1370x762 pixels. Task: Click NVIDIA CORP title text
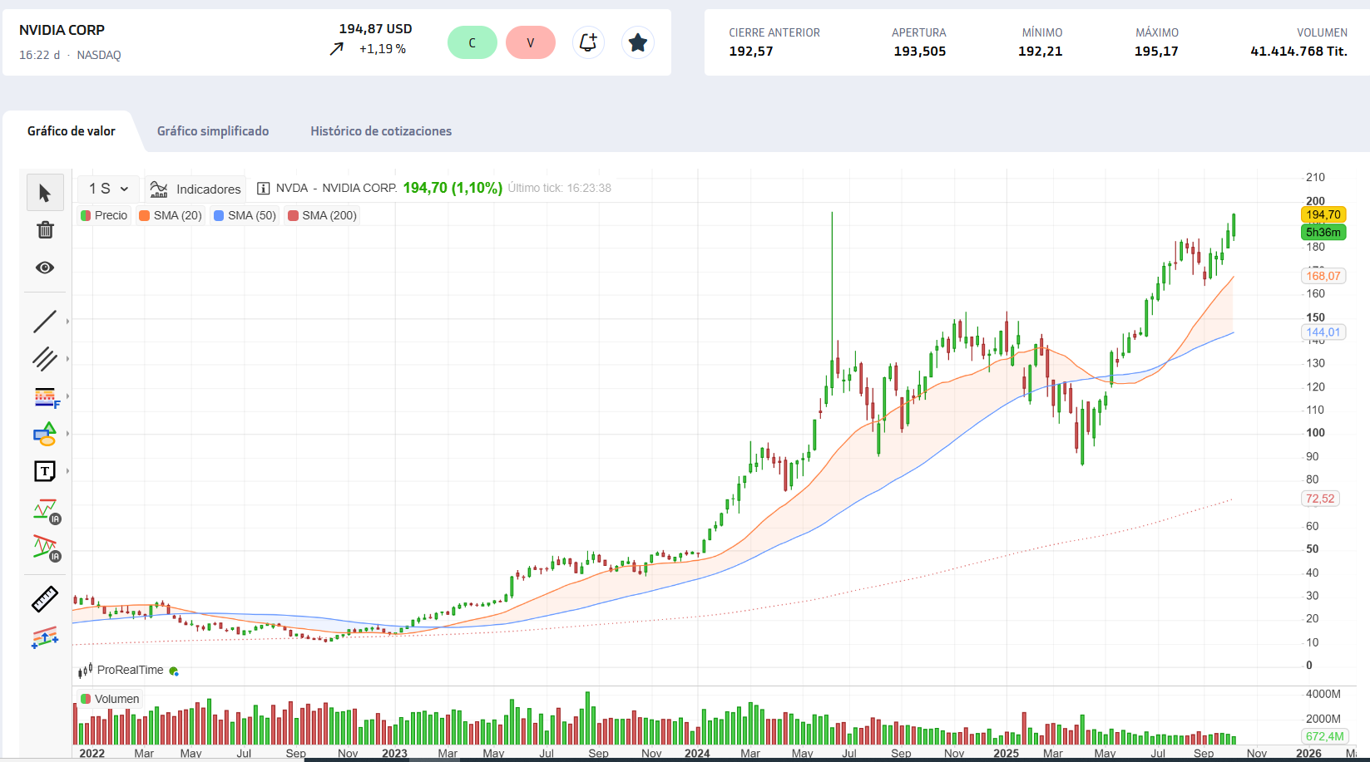pyautogui.click(x=62, y=30)
